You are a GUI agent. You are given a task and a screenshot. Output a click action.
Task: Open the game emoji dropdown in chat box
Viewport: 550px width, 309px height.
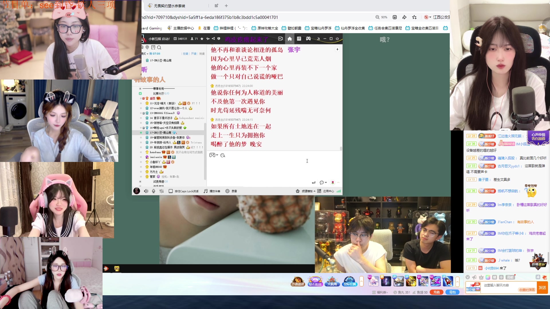(x=214, y=155)
